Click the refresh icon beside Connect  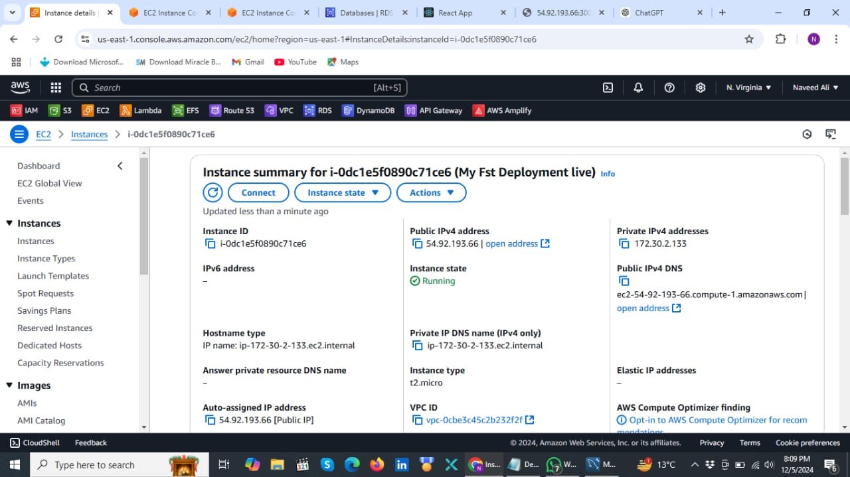[212, 192]
